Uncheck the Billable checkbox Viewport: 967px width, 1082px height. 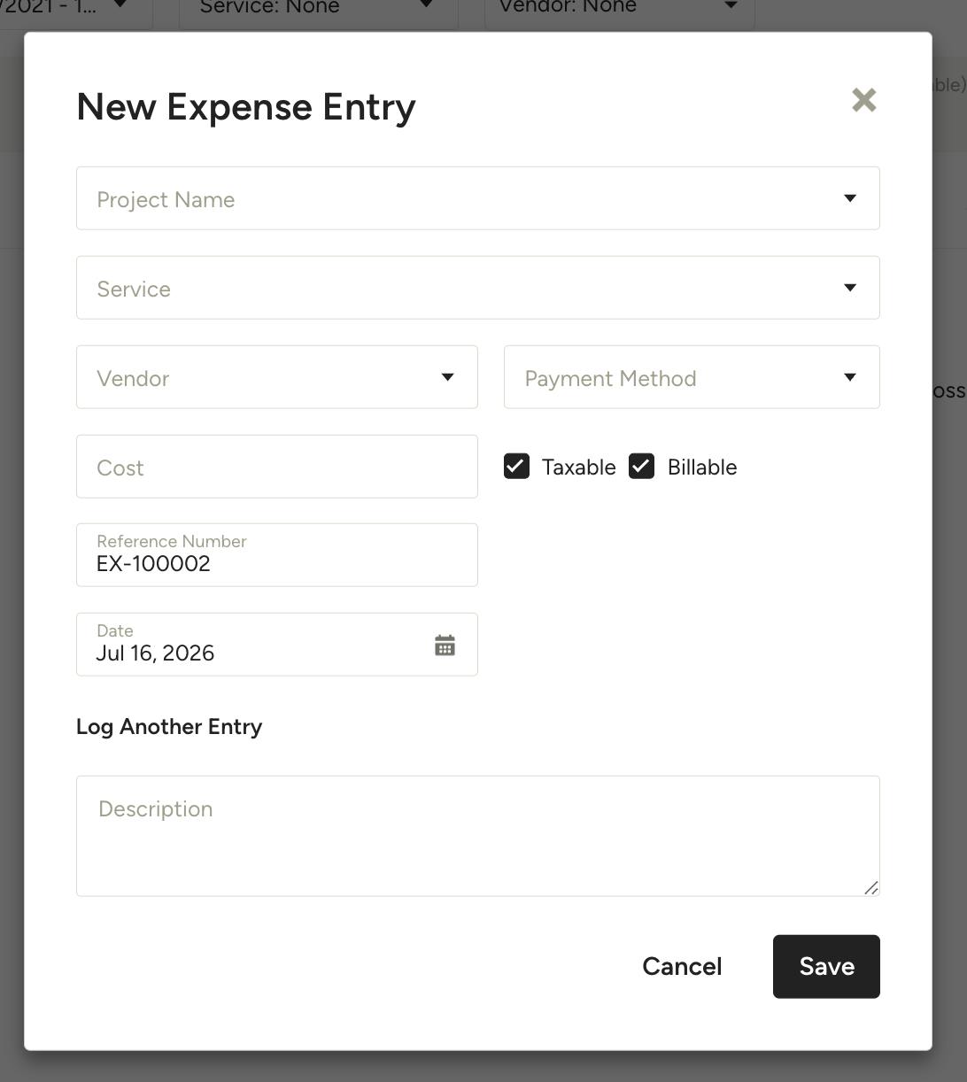pyautogui.click(x=641, y=467)
